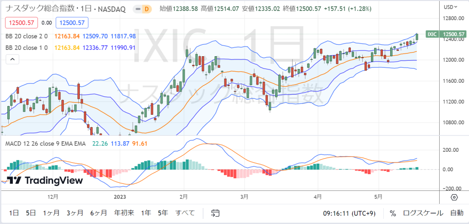Image resolution: width=469 pixels, height=224 pixels.
Task: Toggle the ログスケール log scale option
Action: tap(423, 213)
